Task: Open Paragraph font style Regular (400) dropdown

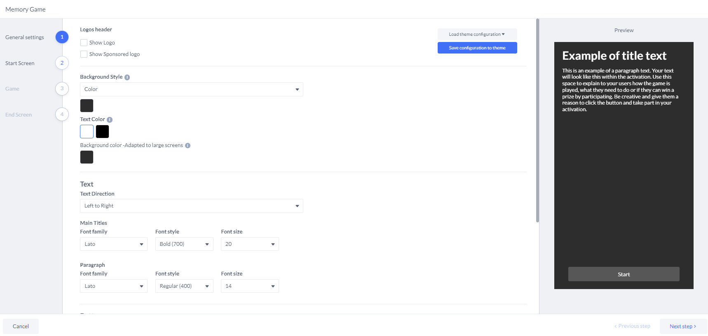Action: 184,286
